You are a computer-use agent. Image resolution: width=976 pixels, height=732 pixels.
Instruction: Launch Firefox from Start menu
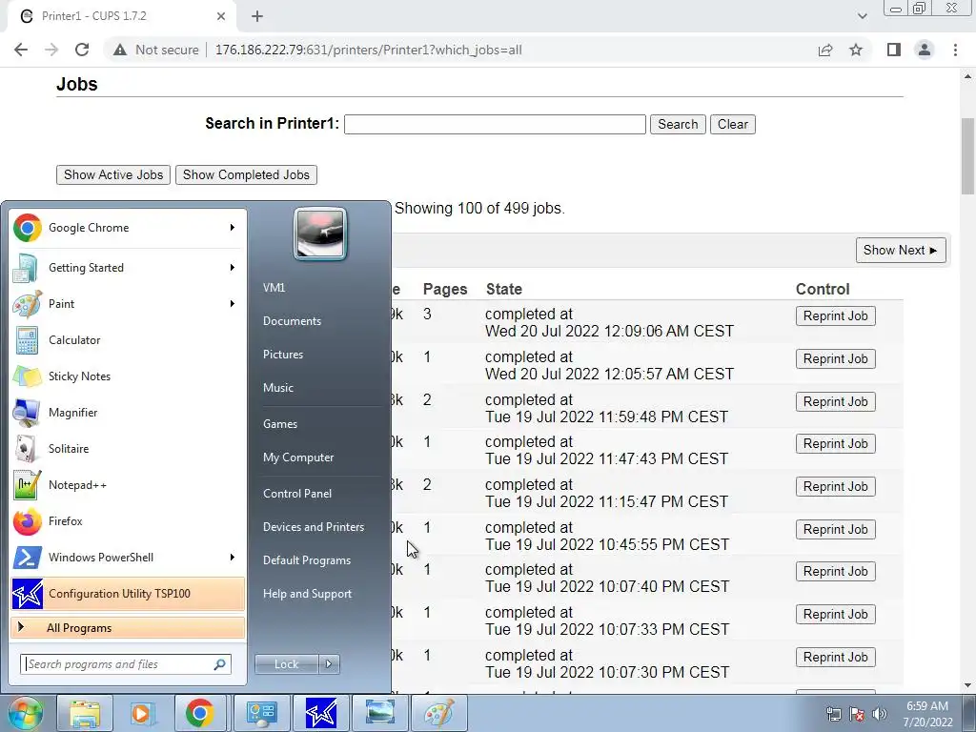128,521
